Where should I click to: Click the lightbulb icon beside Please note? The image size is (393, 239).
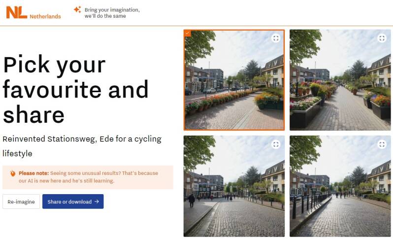coord(13,173)
